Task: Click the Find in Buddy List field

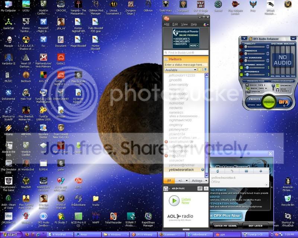Action: pyautogui.click(x=186, y=52)
